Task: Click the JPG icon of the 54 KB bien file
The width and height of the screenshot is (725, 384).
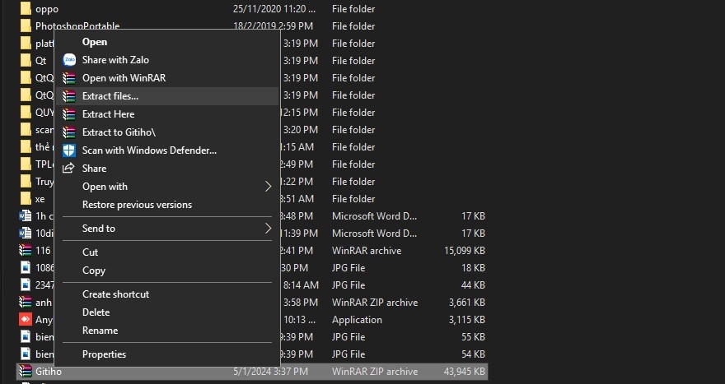Action: 26,354
